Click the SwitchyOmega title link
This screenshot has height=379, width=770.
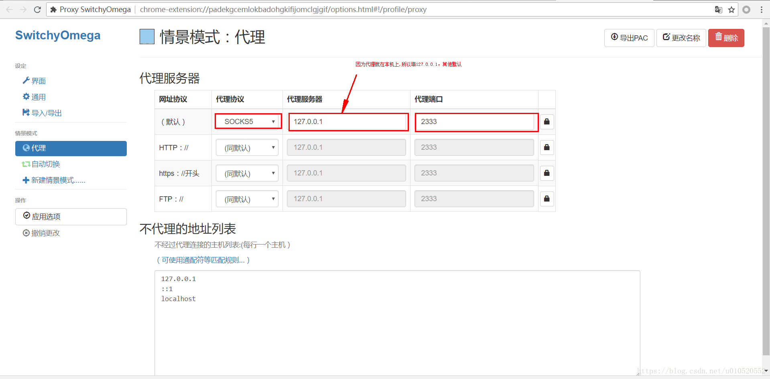(58, 35)
